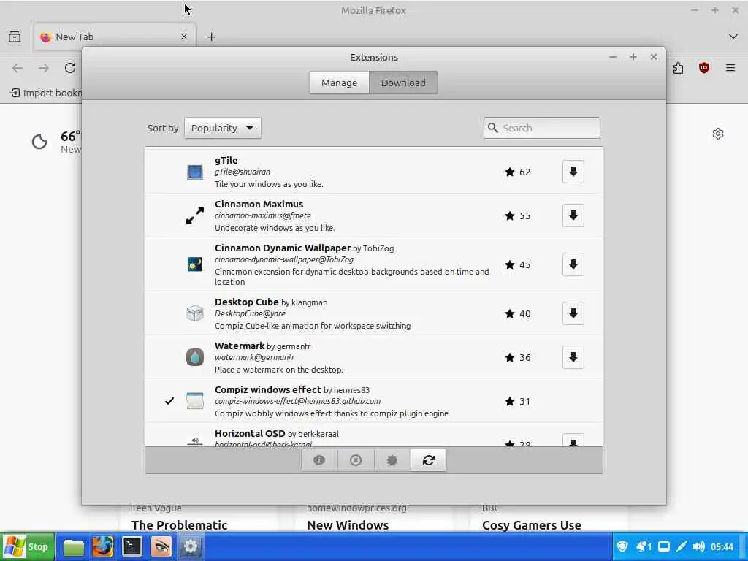The image size is (748, 561).
Task: Click the shield icon in system tray
Action: tap(622, 546)
